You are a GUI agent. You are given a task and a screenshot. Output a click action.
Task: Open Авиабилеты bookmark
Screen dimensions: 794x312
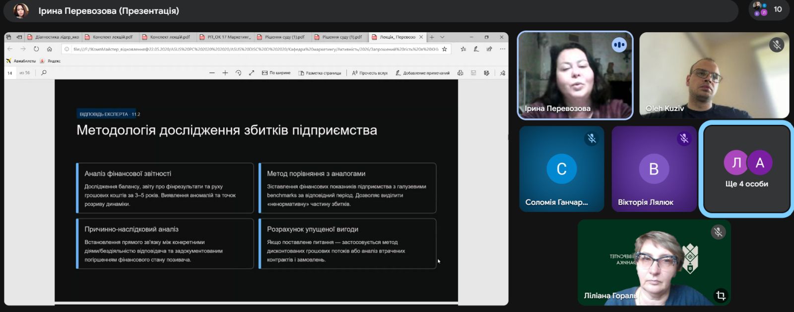[x=21, y=61]
